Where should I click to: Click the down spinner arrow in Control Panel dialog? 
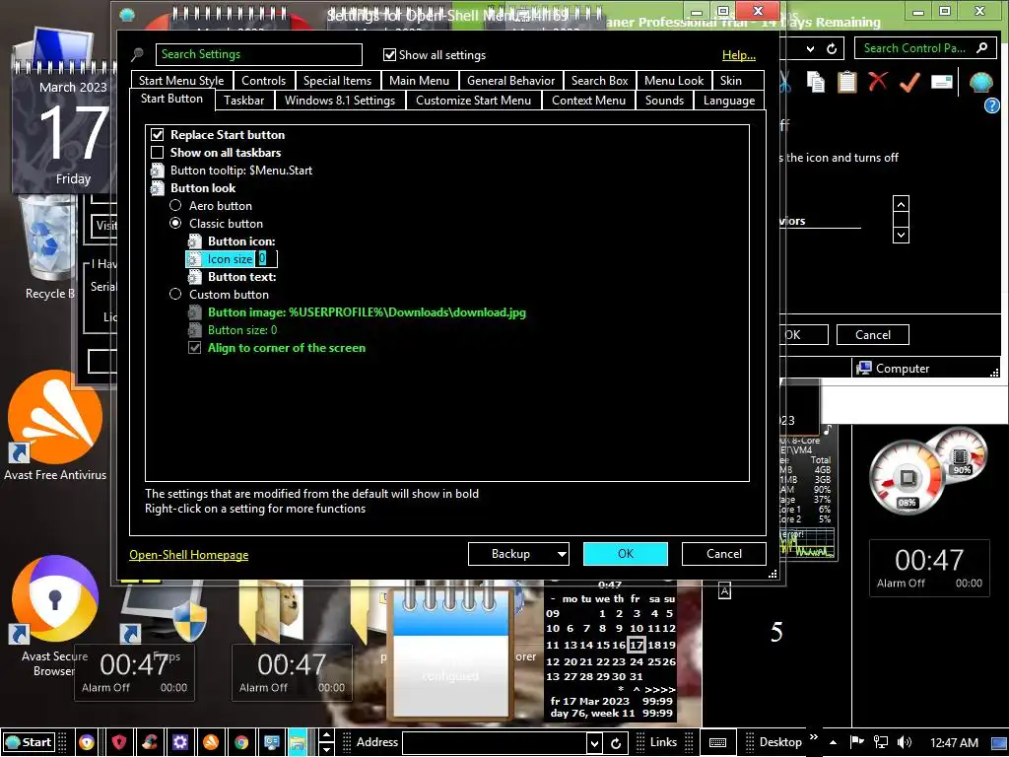901,235
